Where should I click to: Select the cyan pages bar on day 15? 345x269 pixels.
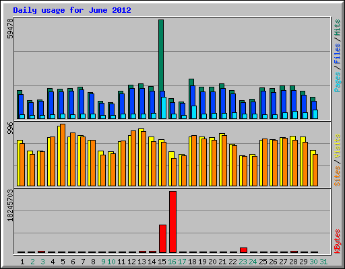pos(164,108)
